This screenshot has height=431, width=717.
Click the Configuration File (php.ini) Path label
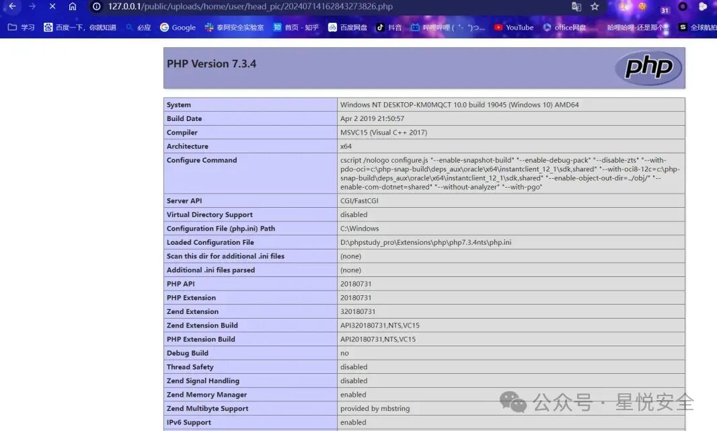221,229
